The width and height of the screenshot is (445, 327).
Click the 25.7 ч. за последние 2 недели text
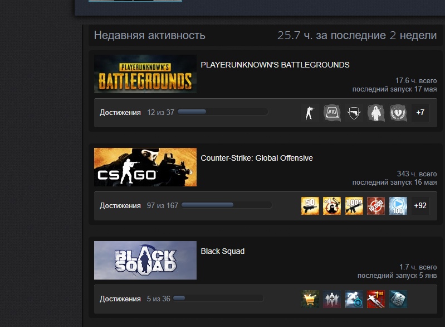(x=357, y=35)
